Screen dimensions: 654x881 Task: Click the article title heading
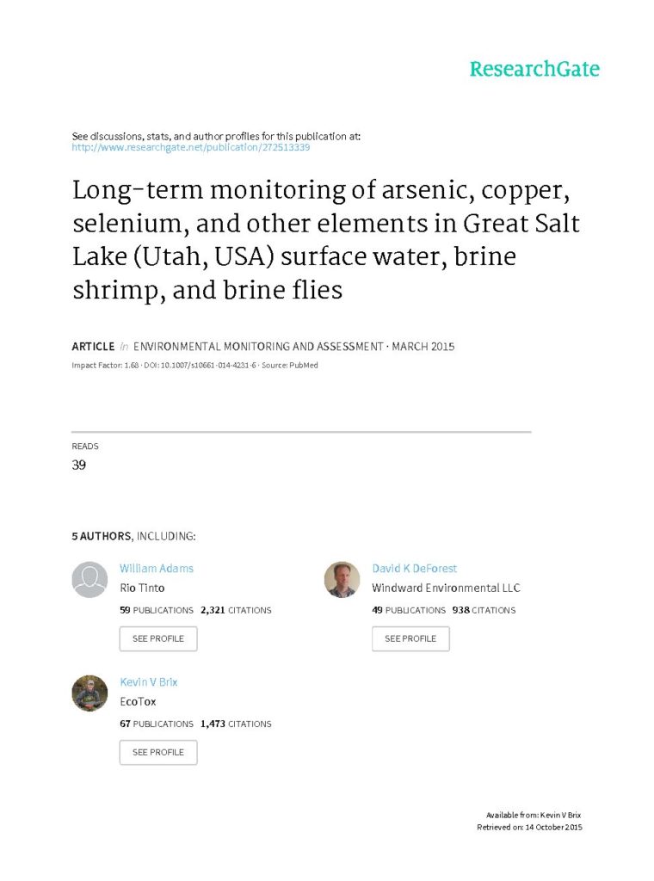click(326, 240)
